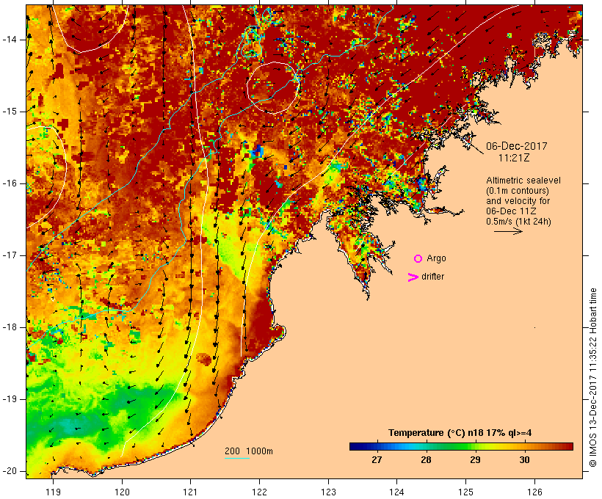
Task: Click the '-15' latitude axis label
Action: (x=10, y=112)
